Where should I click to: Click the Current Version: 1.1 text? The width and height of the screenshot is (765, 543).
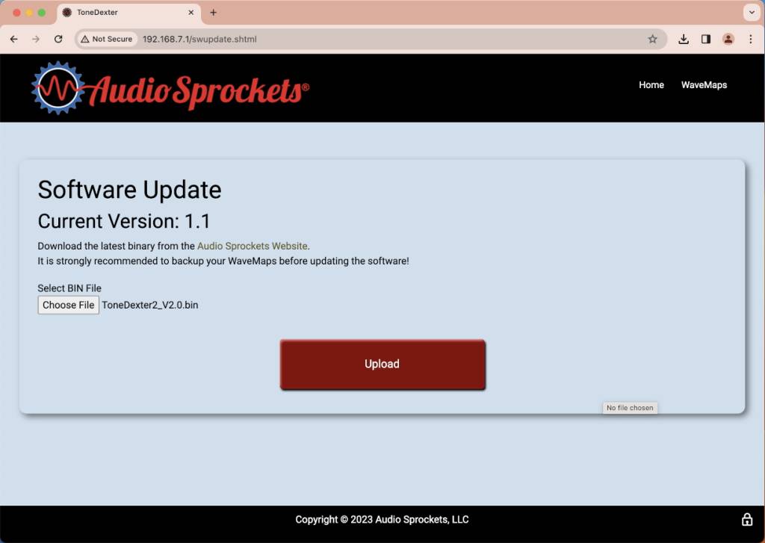(x=124, y=221)
